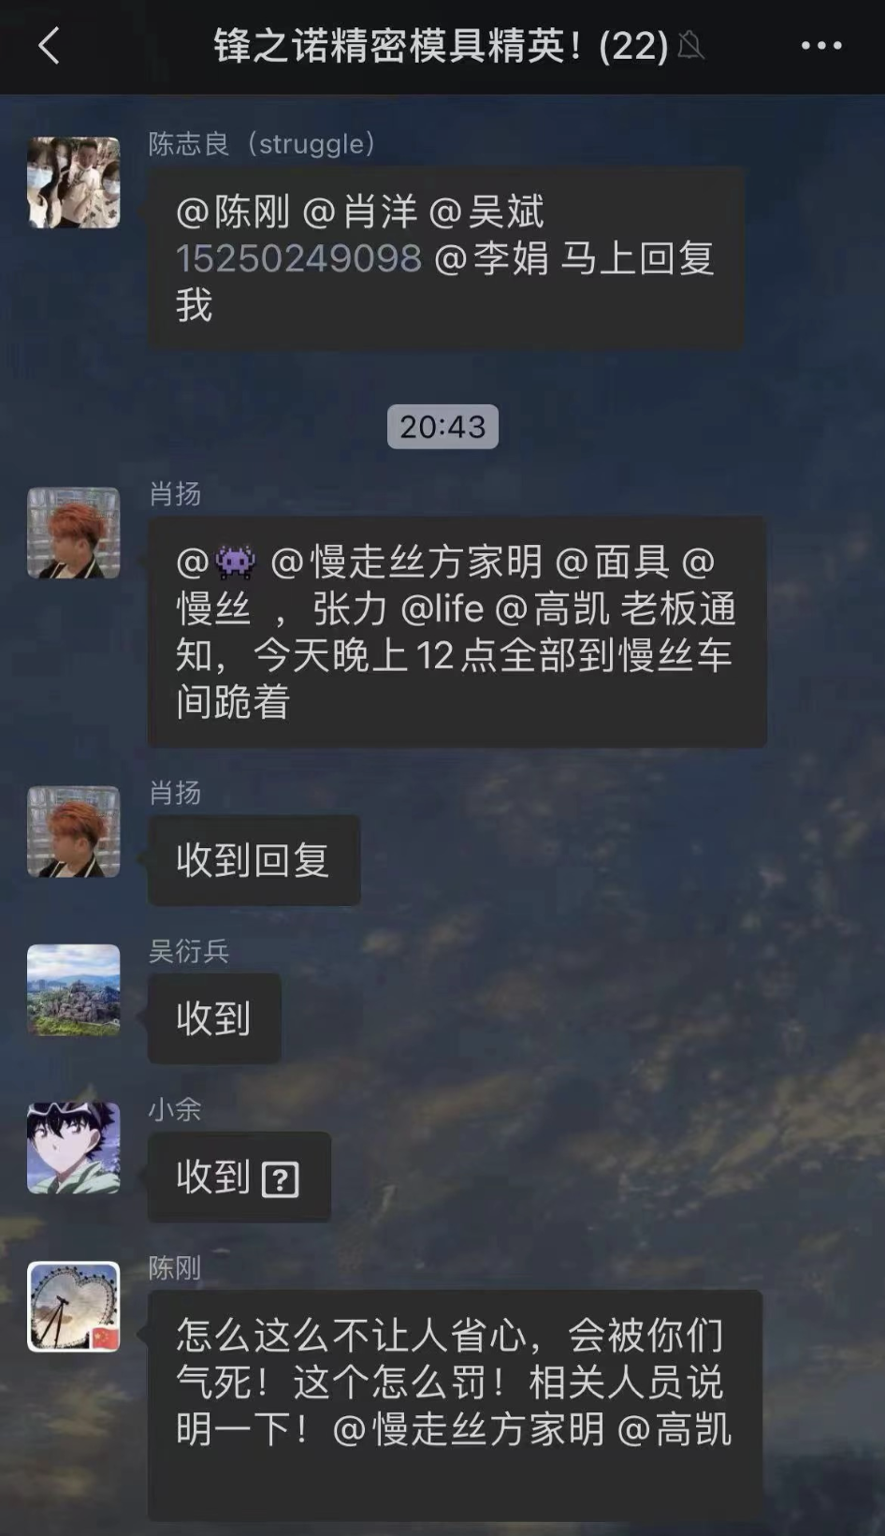Screen dimensions: 885x1536
Task: Tap the question-mark emoji in 小余's message
Action: 280,1179
